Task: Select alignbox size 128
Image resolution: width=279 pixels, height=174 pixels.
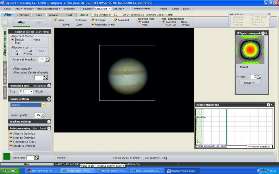Action: 25,51
